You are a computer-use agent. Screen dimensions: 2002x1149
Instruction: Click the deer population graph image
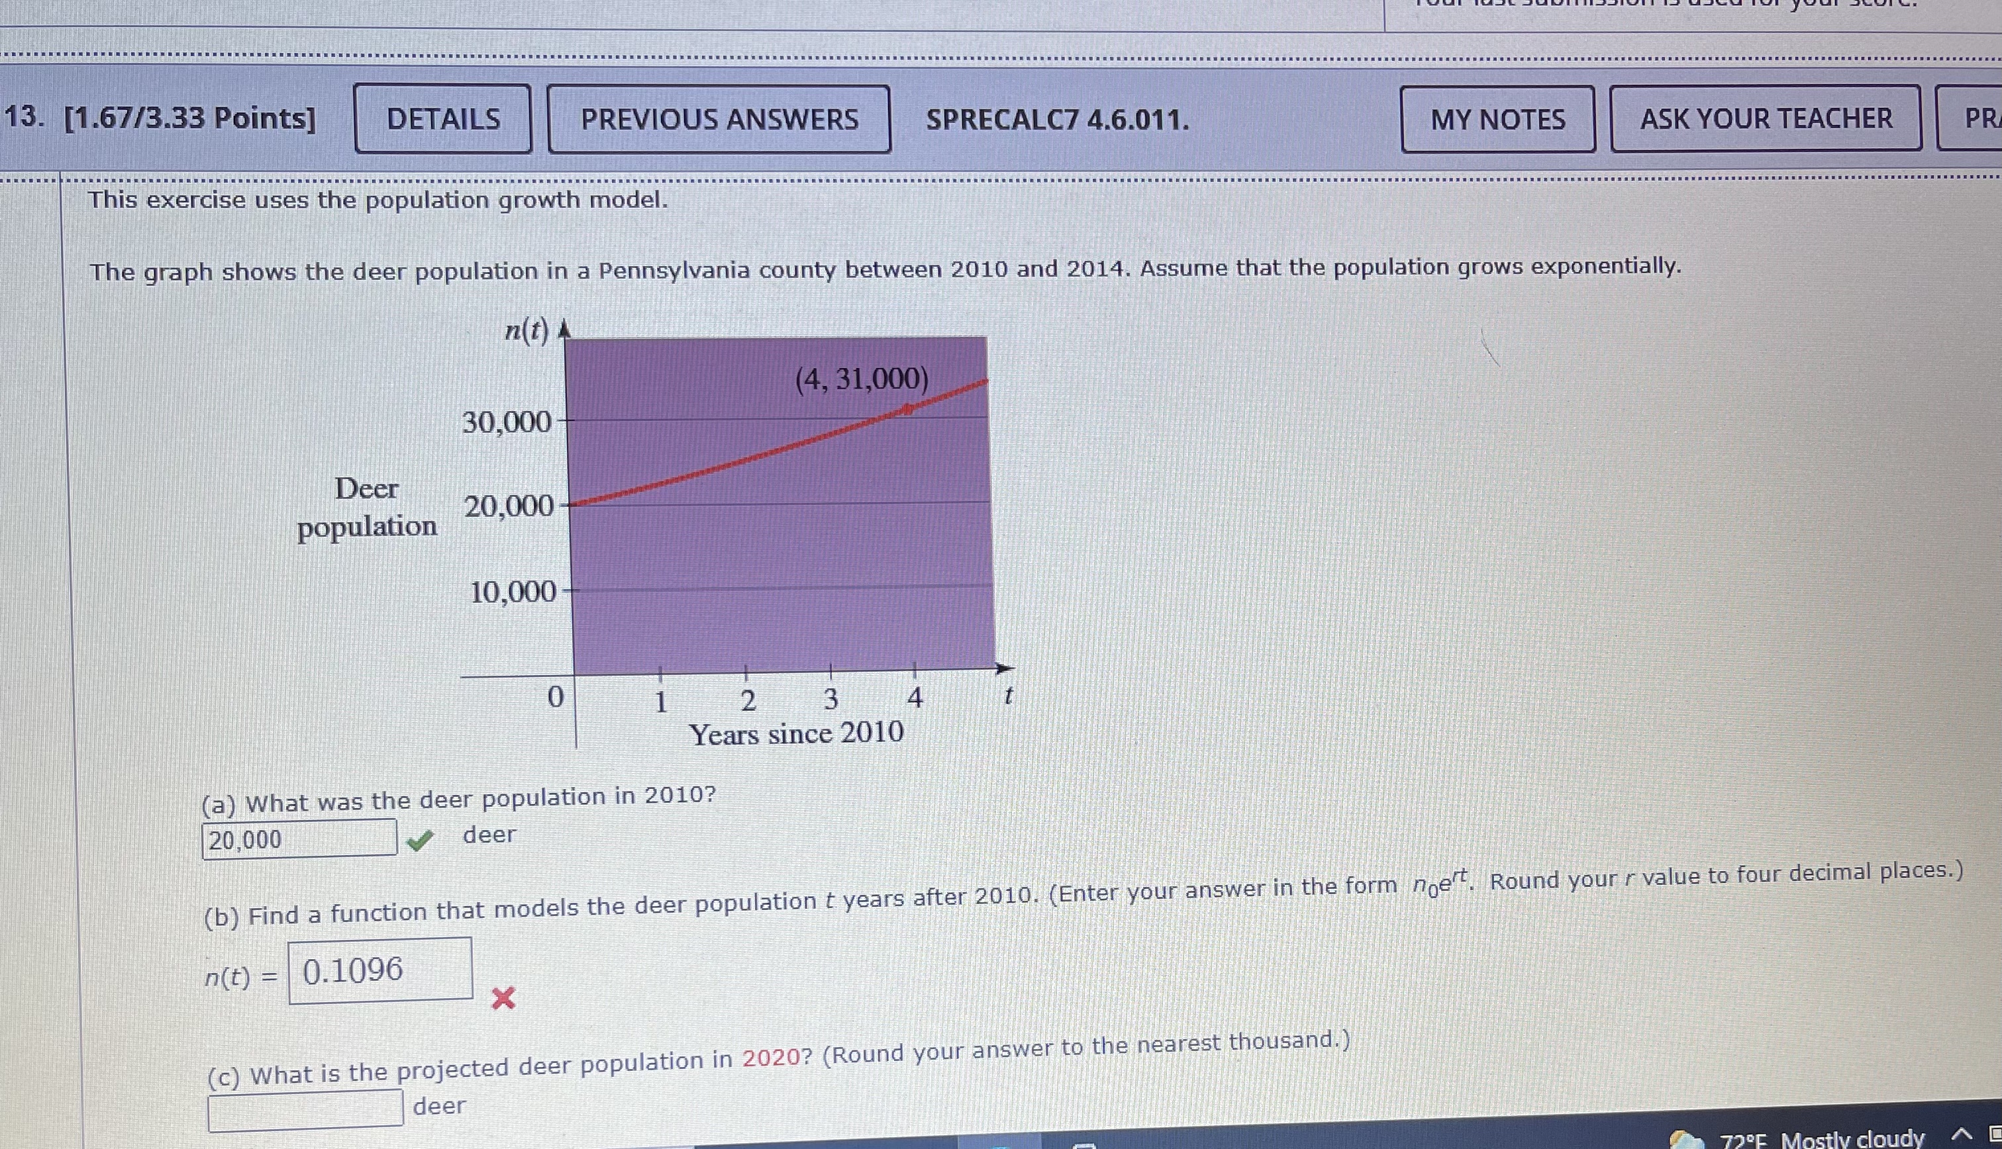click(x=655, y=533)
